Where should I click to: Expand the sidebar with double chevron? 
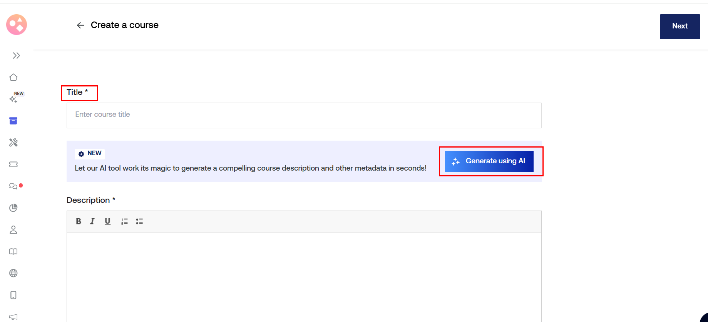tap(16, 56)
